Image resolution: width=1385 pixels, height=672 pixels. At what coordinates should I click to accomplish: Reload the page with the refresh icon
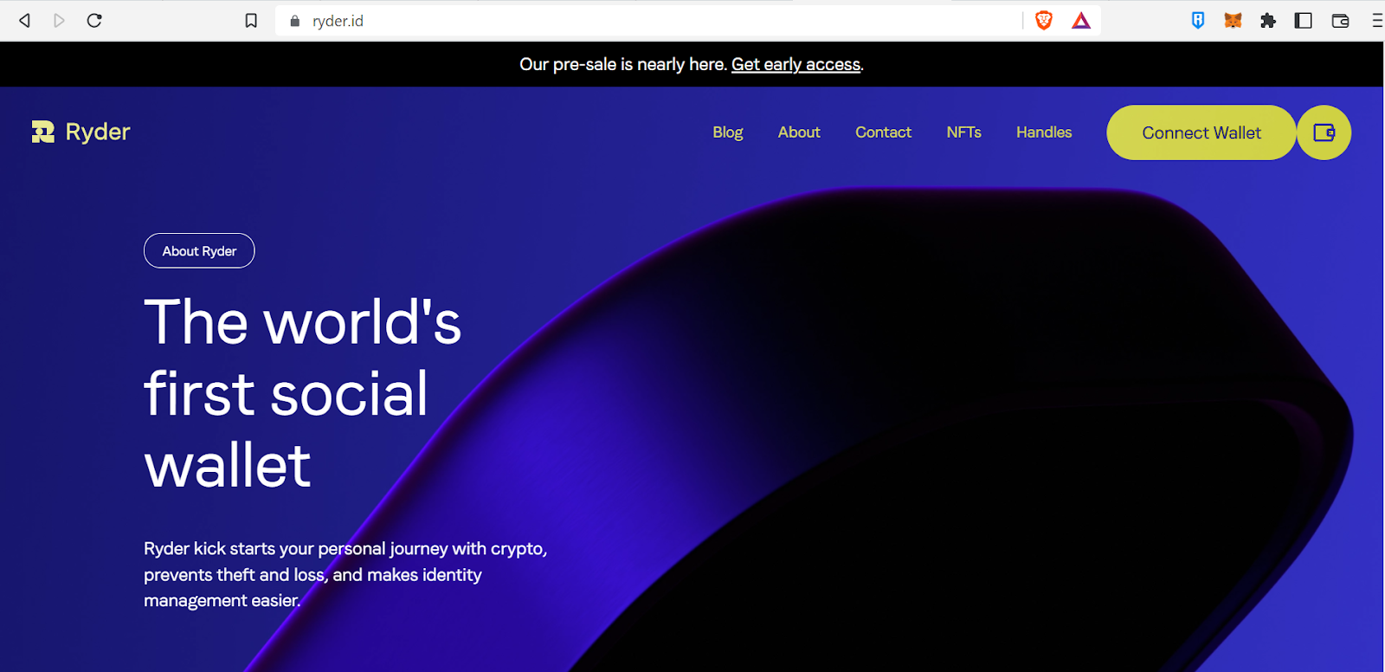[x=94, y=21]
